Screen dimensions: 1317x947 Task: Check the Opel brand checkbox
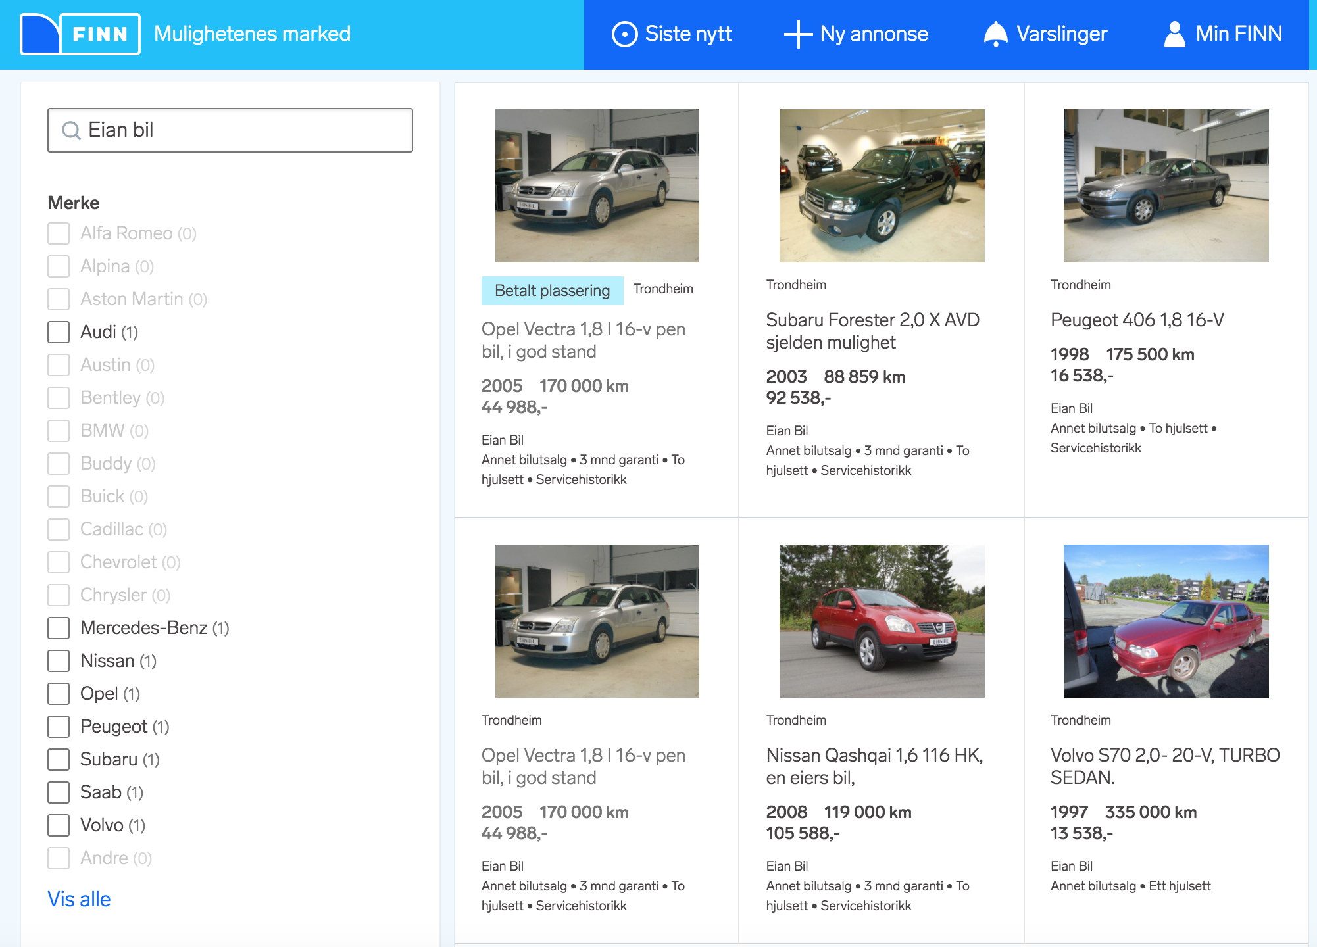coord(59,694)
